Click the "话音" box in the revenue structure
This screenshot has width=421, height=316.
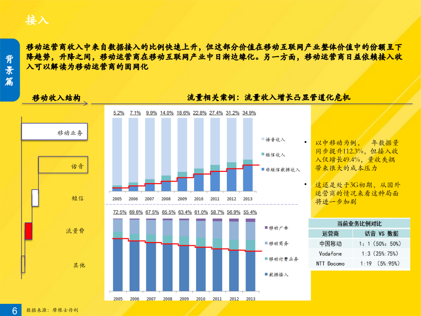coord(63,165)
